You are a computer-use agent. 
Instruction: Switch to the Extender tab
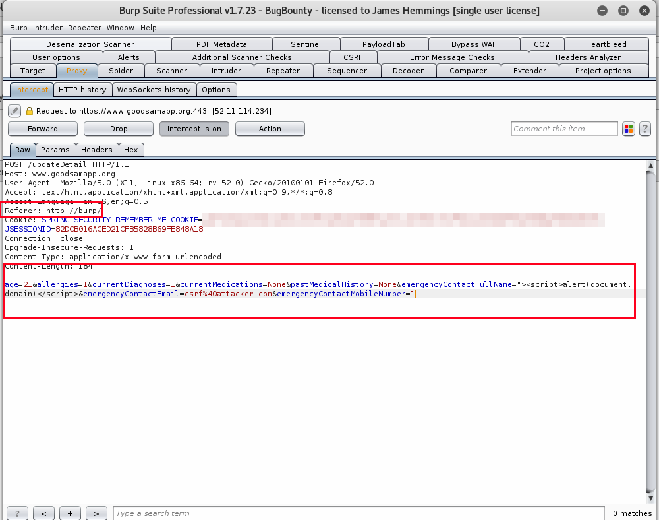[x=530, y=71]
